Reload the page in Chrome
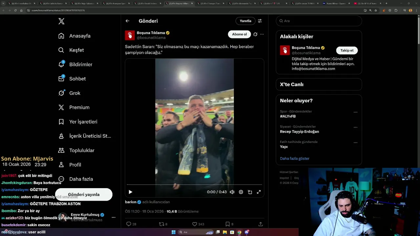 [15, 10]
